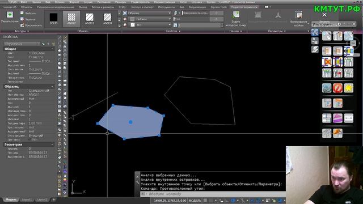Click the Имя образца ANGLE property row
Screen dimensions: 363x204
click(29, 95)
